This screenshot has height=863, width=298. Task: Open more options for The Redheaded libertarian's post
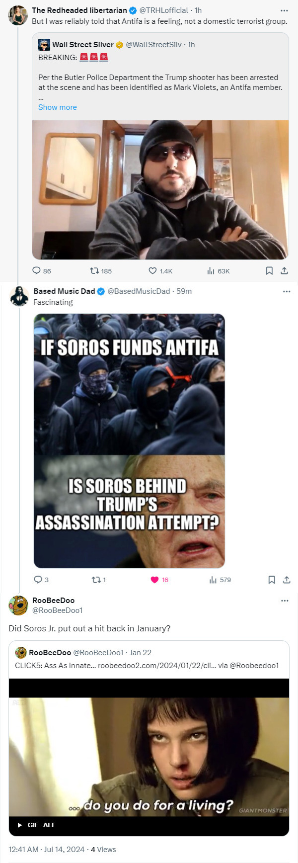[284, 10]
